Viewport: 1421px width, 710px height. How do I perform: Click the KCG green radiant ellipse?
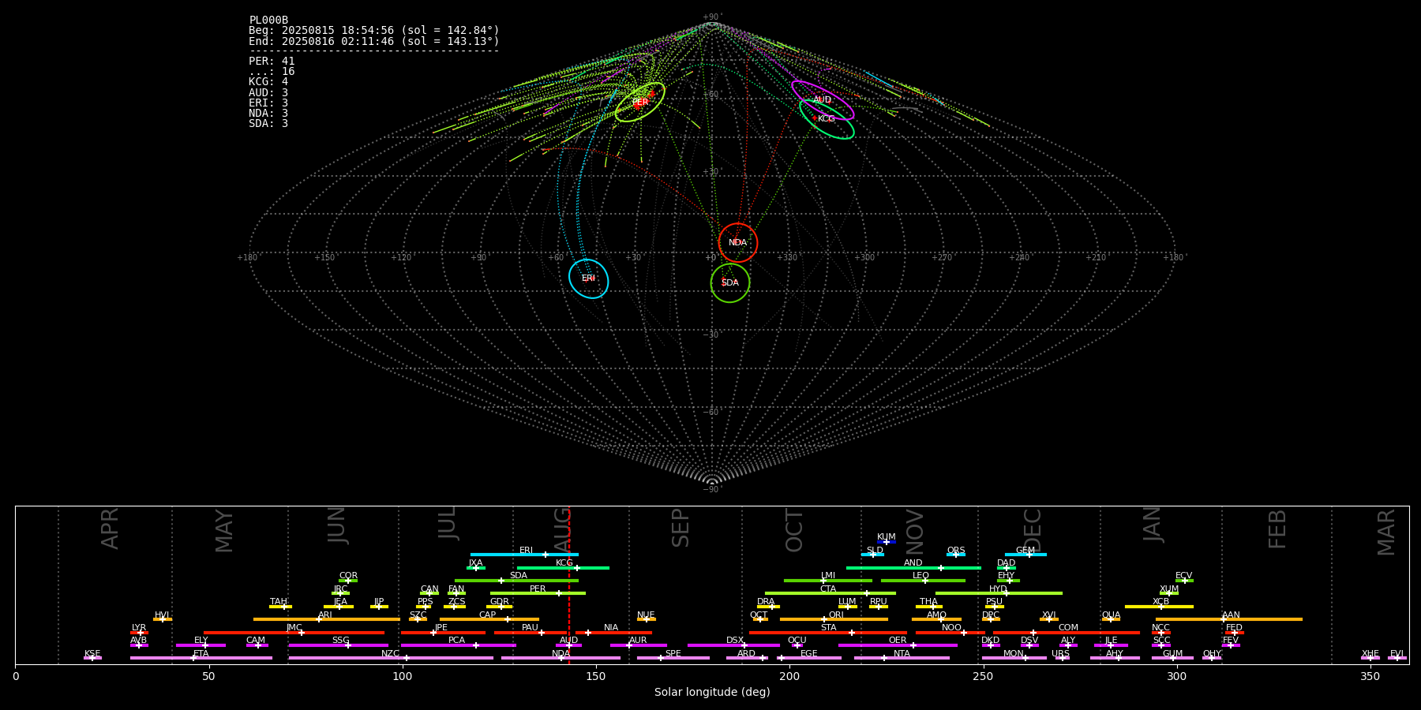click(x=827, y=119)
